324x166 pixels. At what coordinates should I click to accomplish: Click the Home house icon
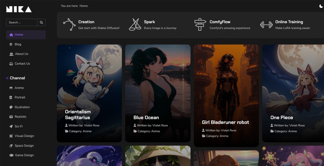pos(11,35)
